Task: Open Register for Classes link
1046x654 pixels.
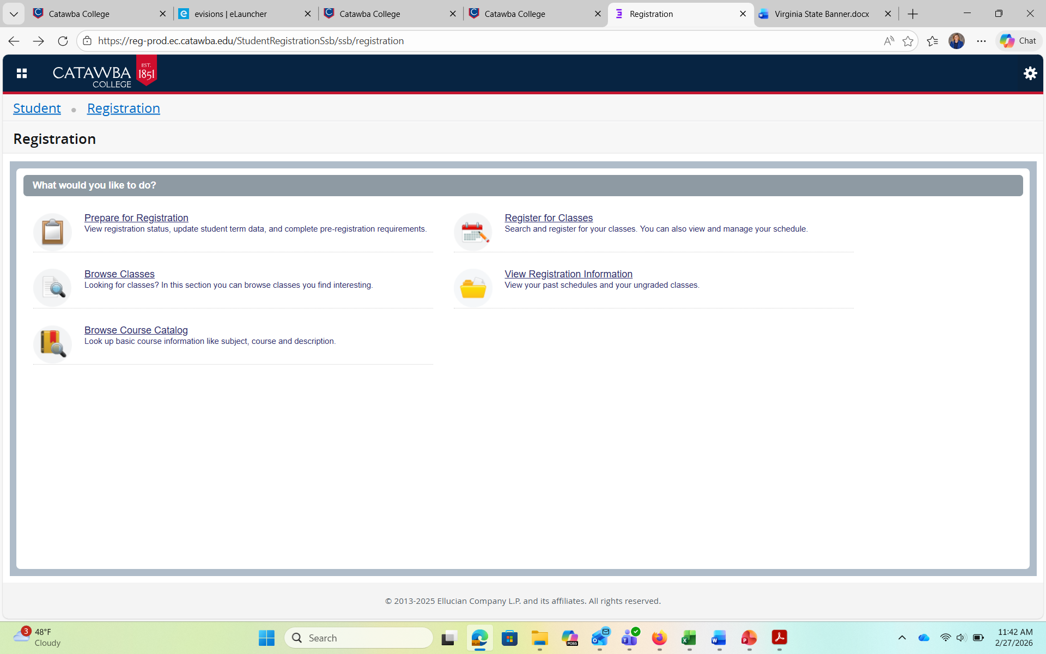Action: pyautogui.click(x=549, y=217)
